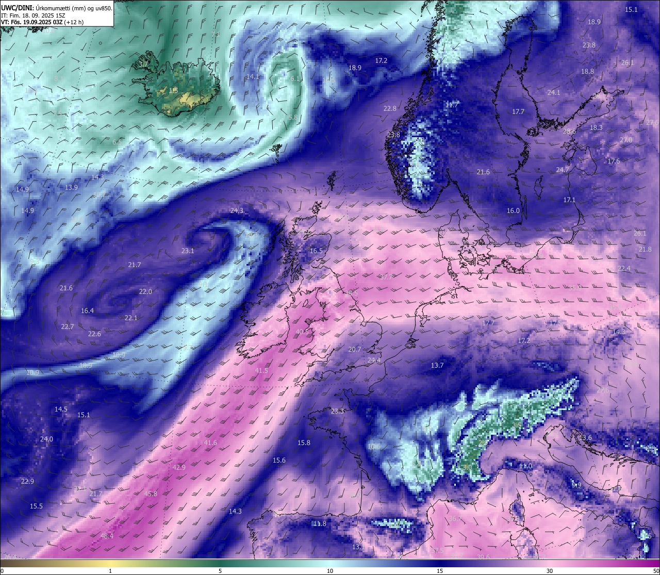
Task: Click the 41.6 value on the map
Action: [x=210, y=442]
